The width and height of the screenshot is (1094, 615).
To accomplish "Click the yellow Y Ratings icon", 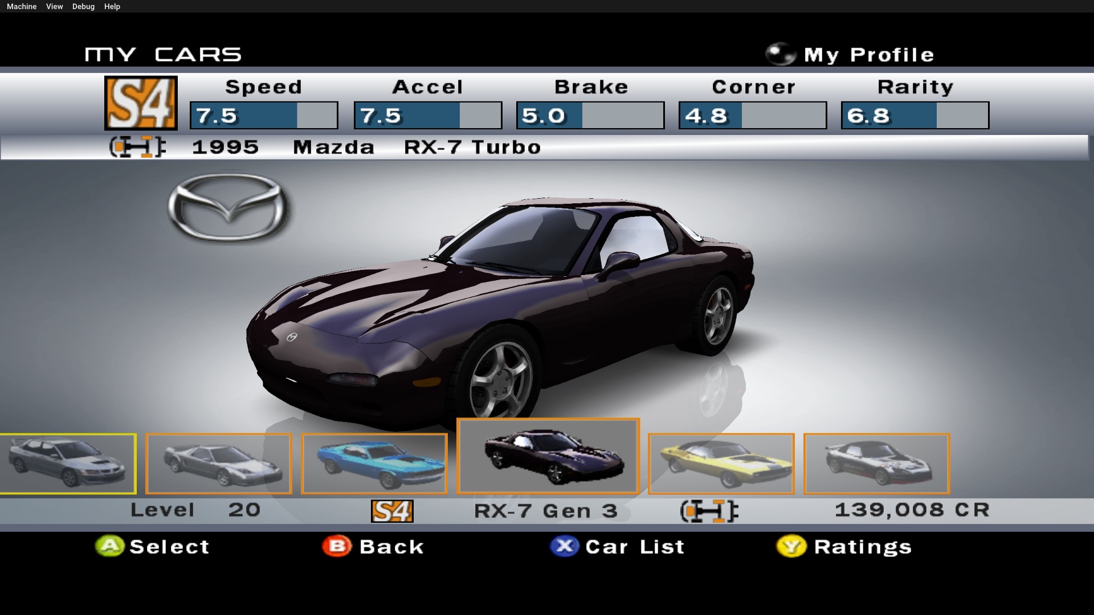I will point(791,546).
